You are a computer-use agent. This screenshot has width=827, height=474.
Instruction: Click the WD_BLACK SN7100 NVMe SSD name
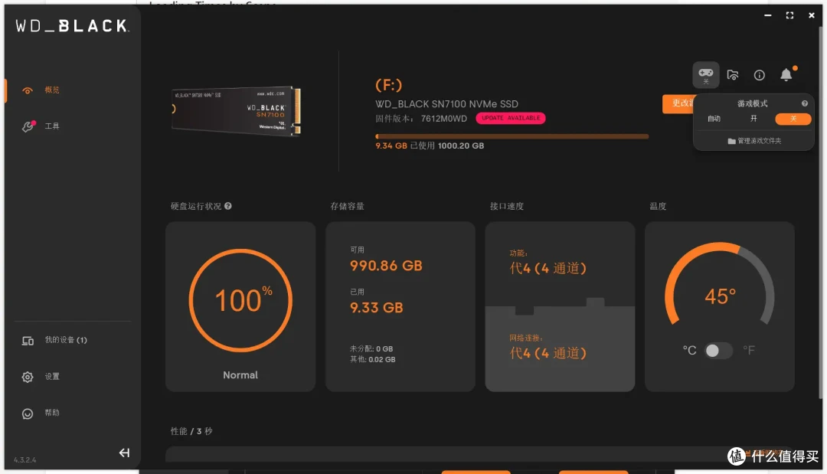pos(446,104)
